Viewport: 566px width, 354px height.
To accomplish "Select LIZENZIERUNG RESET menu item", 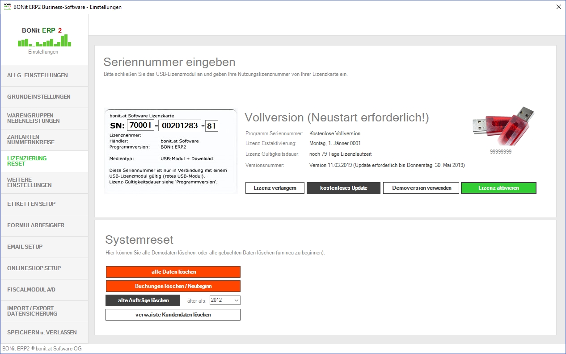I will (x=44, y=161).
